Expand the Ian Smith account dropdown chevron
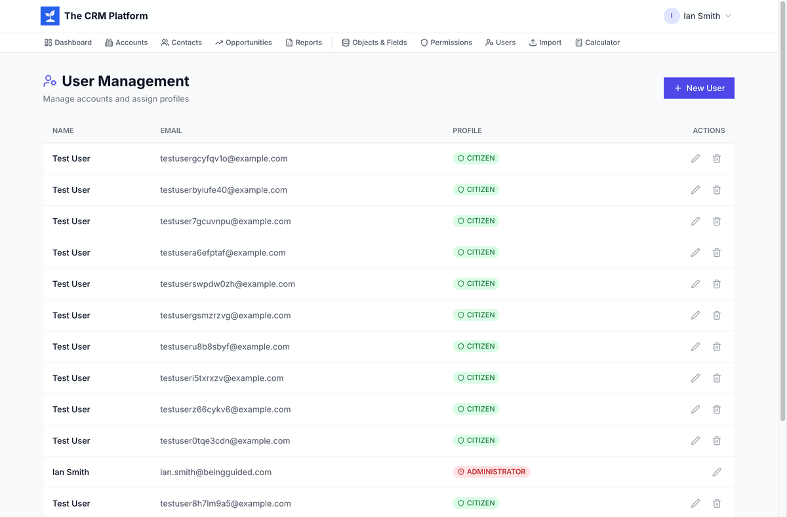 pos(728,16)
